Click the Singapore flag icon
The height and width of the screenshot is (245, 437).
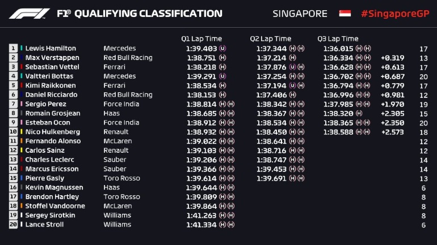[x=344, y=14]
